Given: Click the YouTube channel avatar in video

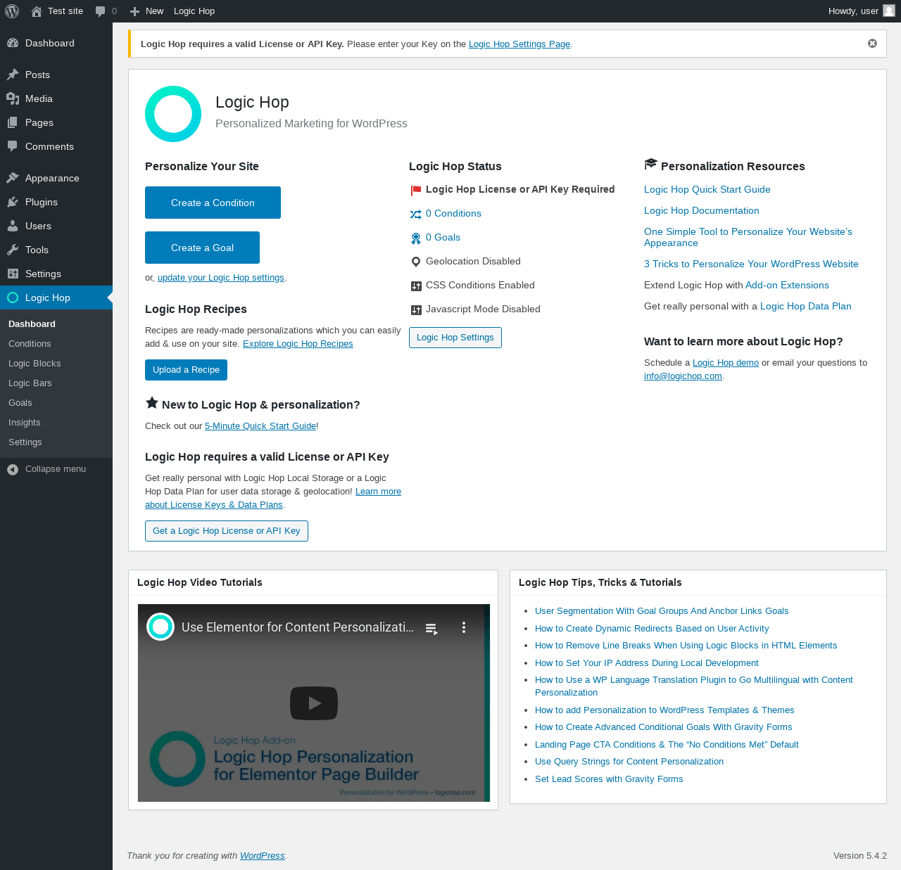Looking at the screenshot, I should point(160,627).
